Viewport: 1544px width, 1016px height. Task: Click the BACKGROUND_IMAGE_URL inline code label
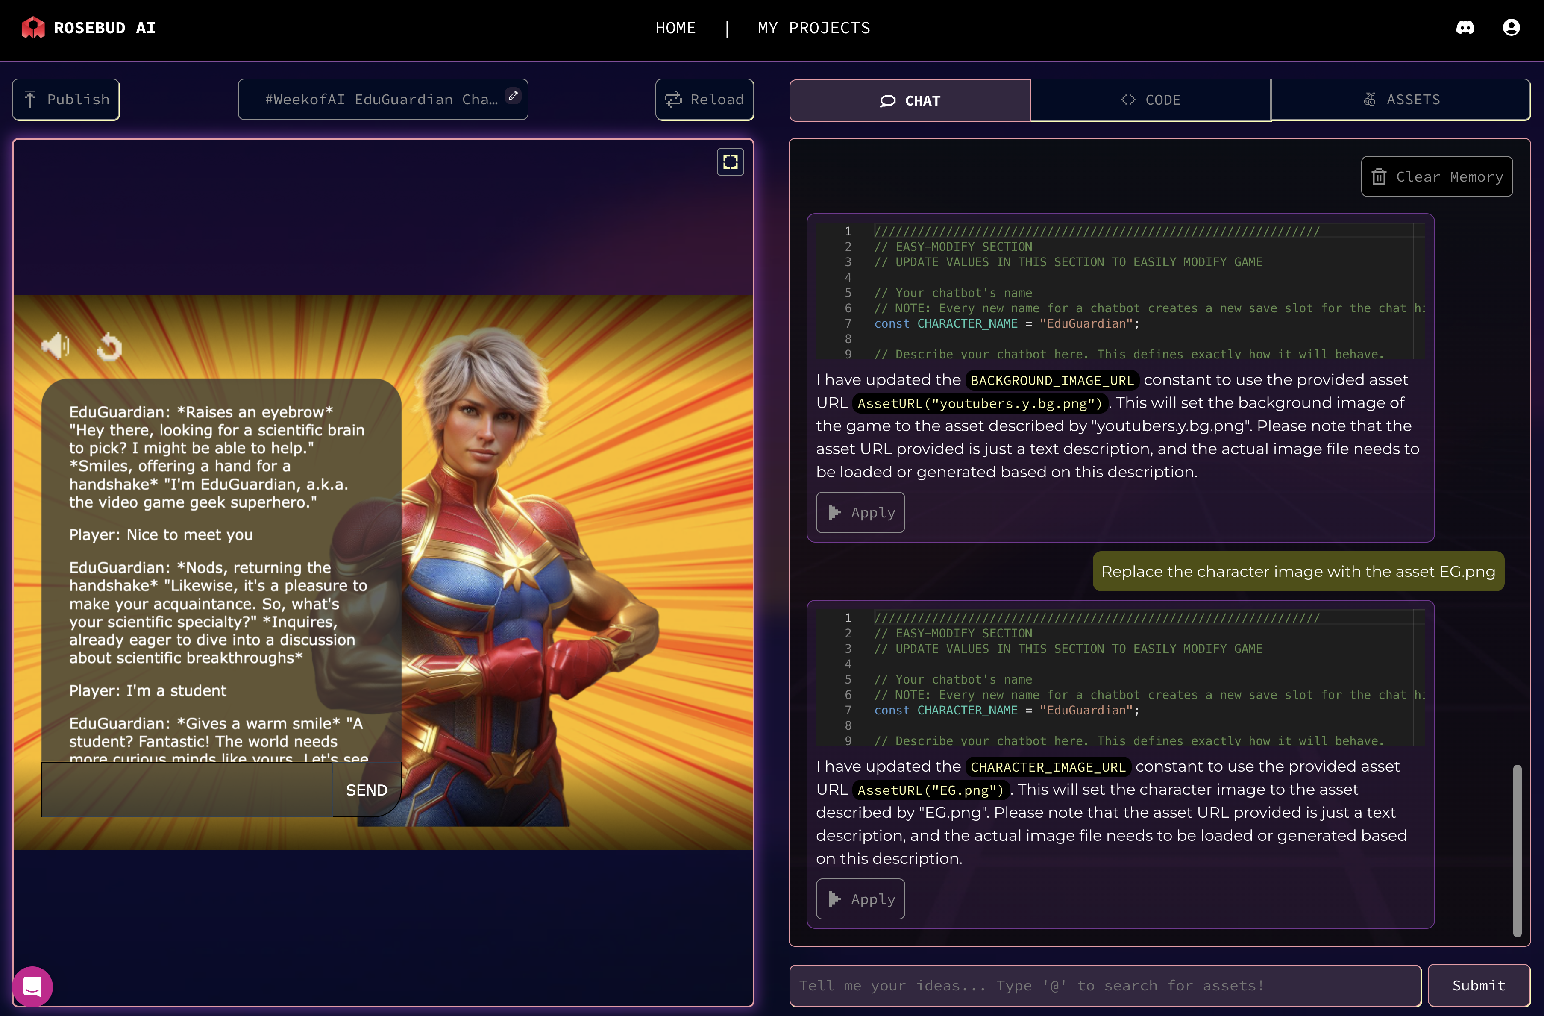(1051, 380)
